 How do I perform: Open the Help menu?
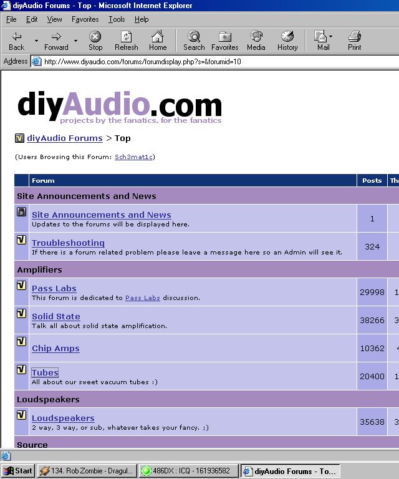click(x=142, y=19)
